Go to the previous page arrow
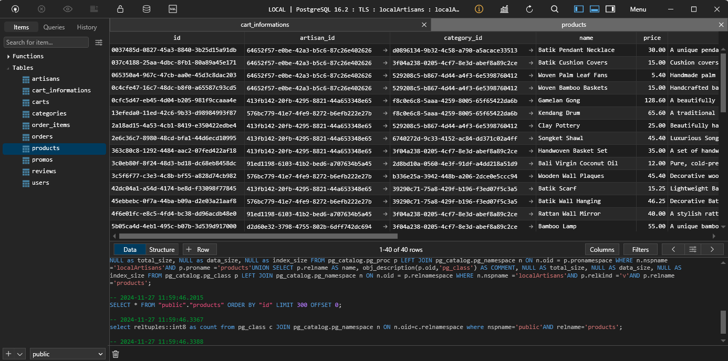 pyautogui.click(x=673, y=249)
